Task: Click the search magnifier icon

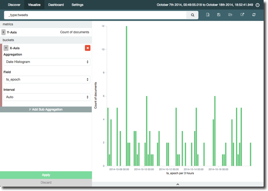Action: tap(192, 15)
